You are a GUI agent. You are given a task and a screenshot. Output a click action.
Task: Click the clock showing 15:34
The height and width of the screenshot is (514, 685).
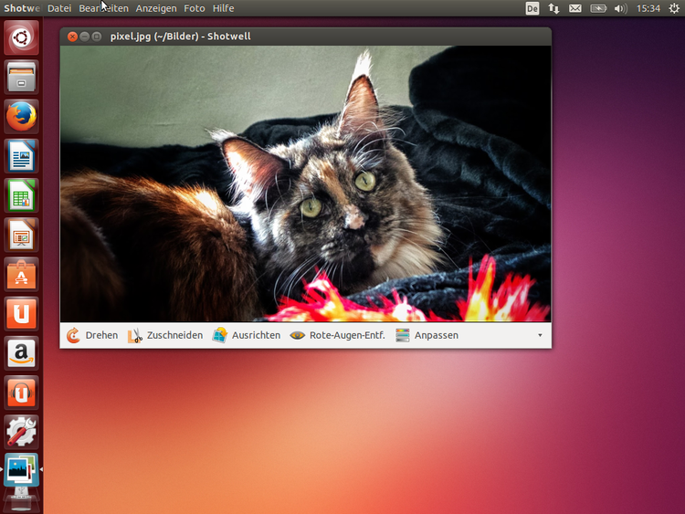pyautogui.click(x=649, y=8)
